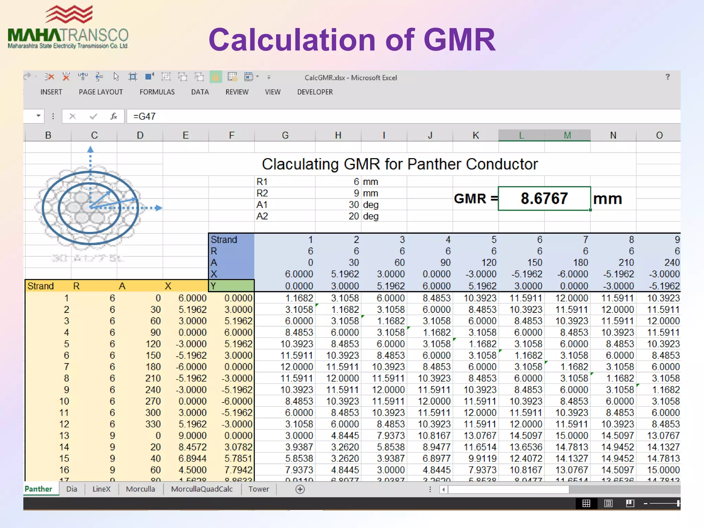Viewport: 704px width, 528px height.
Task: Open the column width icon's dropdown arrow
Action: tap(257, 77)
